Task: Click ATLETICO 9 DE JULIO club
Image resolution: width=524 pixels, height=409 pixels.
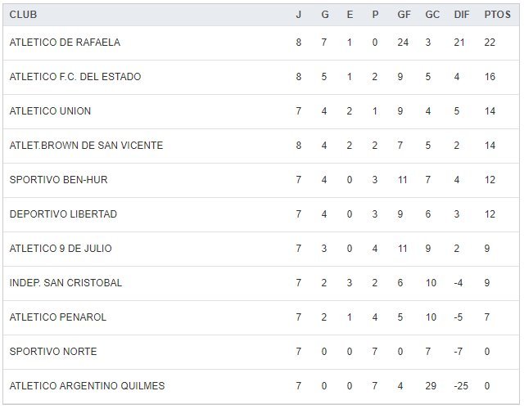Action: pyautogui.click(x=61, y=249)
